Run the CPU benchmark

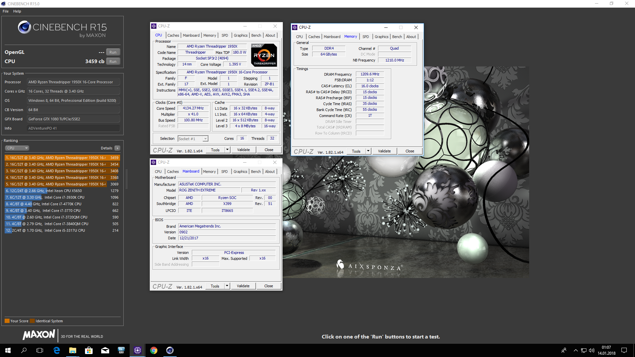click(x=113, y=61)
